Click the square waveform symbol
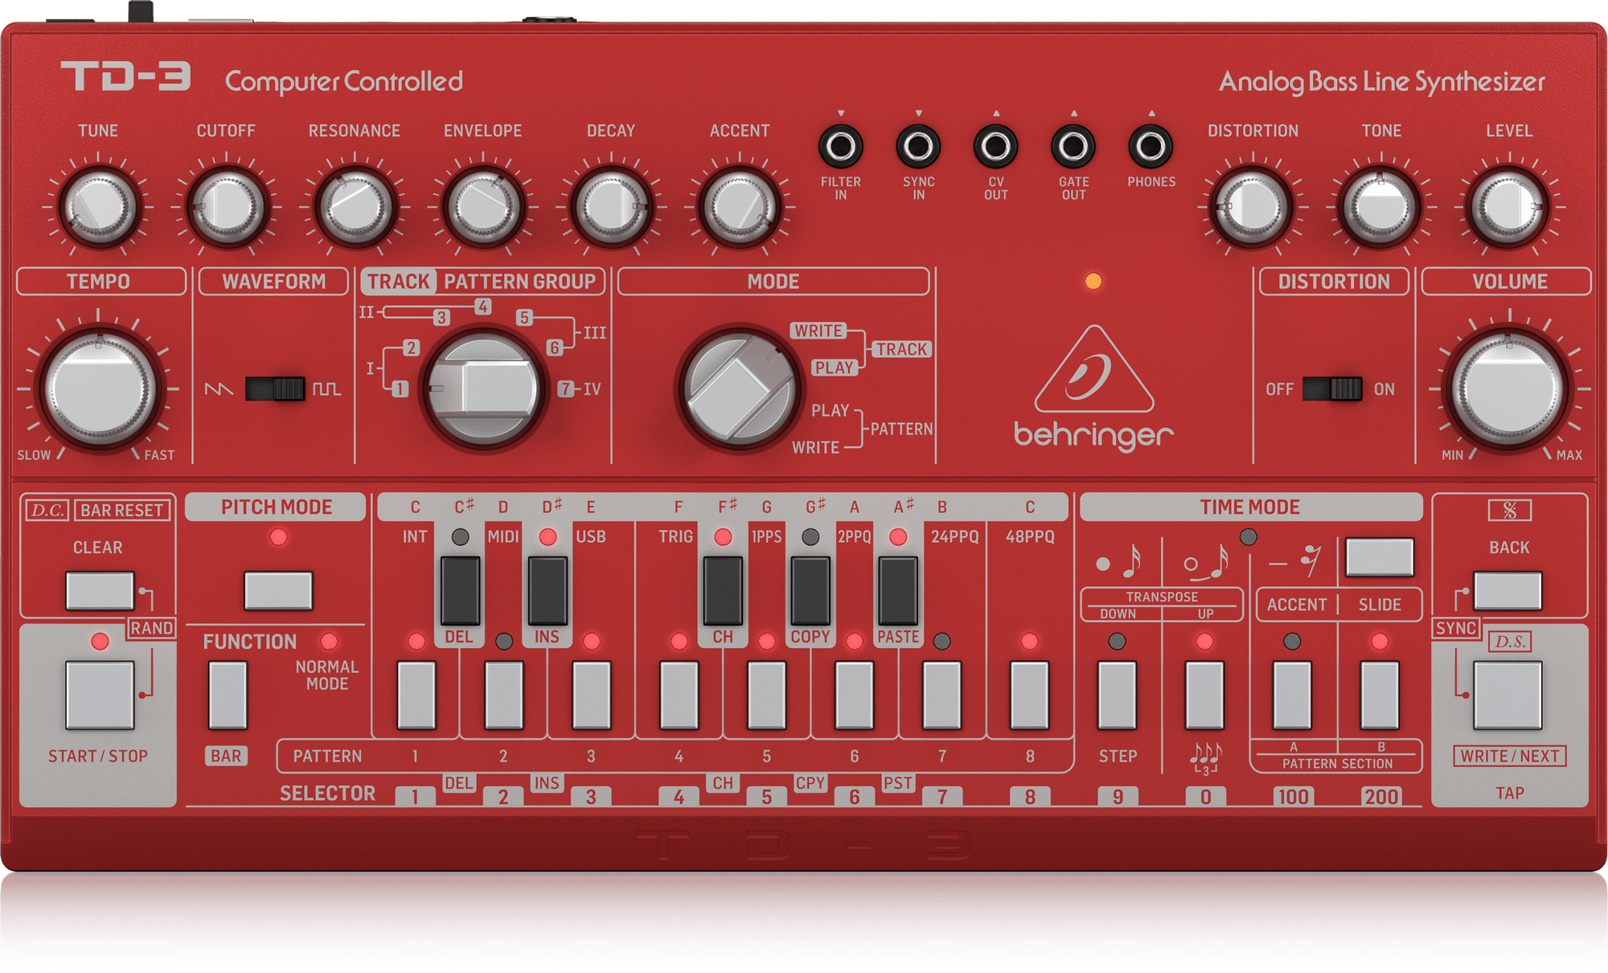The height and width of the screenshot is (973, 1608). click(x=326, y=389)
